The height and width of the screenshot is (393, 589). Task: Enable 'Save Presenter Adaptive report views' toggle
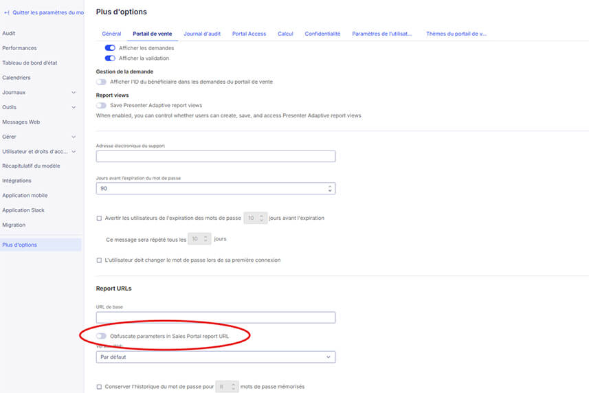pos(102,105)
